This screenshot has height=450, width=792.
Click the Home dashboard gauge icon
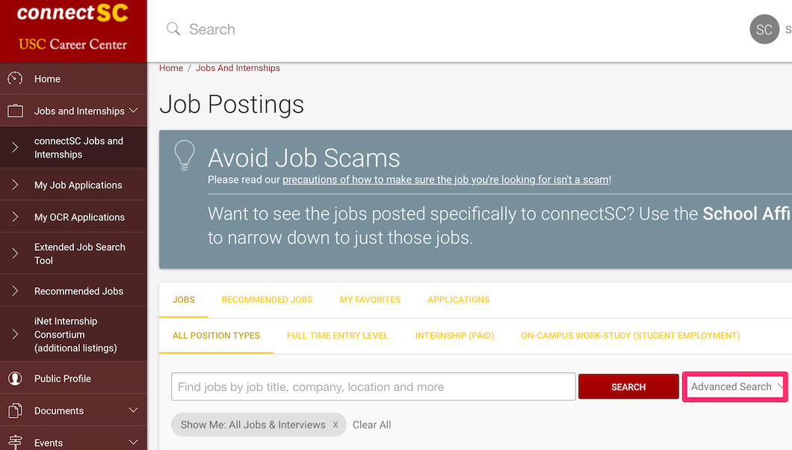tap(15, 78)
